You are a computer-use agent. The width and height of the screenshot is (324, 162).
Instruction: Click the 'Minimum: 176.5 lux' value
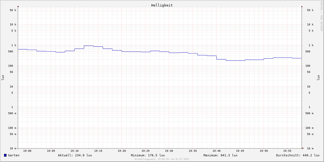148,155
